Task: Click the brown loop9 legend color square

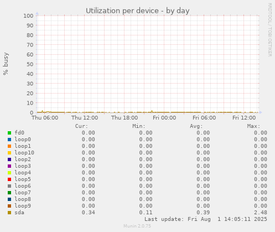Action: point(9,206)
